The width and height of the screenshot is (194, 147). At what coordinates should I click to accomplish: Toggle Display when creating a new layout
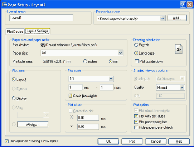pyautogui.click(x=7, y=141)
